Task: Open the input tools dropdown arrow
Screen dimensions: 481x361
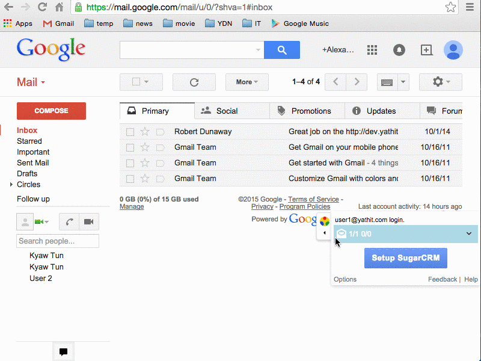Action: tap(403, 82)
